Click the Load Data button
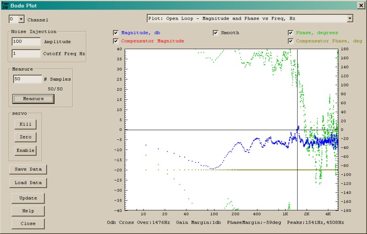The image size is (367, 234). pyautogui.click(x=28, y=183)
